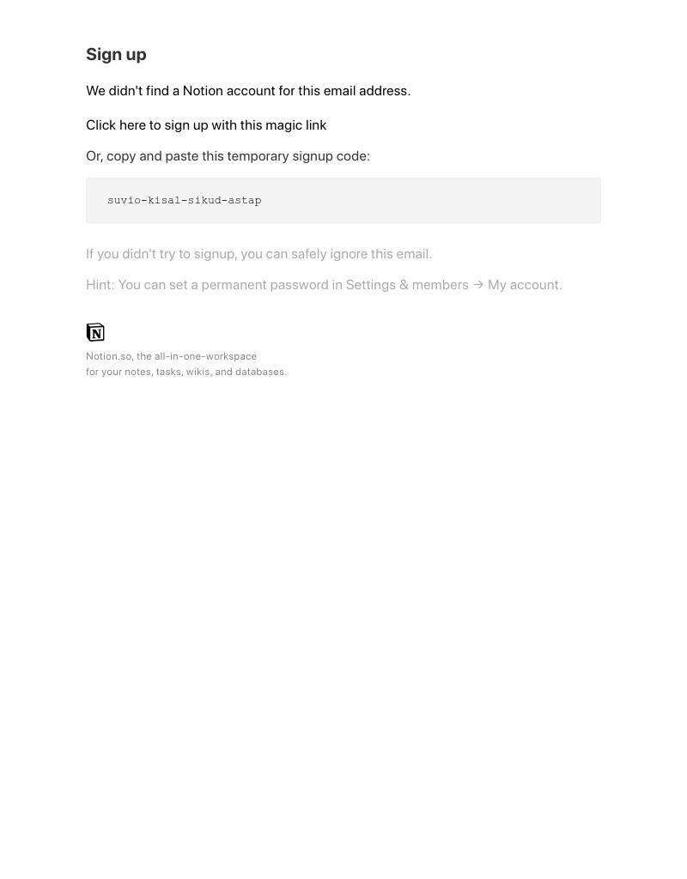Click the 'Sign up' heading

coord(116,55)
